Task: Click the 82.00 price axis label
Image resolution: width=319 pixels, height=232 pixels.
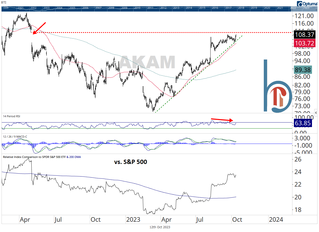Action: point(303,85)
